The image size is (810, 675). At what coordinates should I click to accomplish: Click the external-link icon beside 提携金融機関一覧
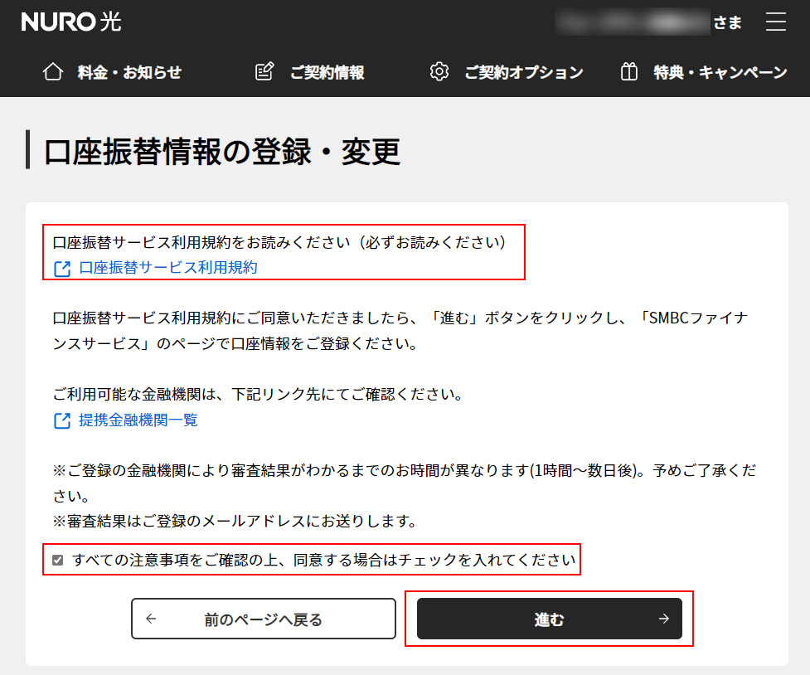pos(60,421)
